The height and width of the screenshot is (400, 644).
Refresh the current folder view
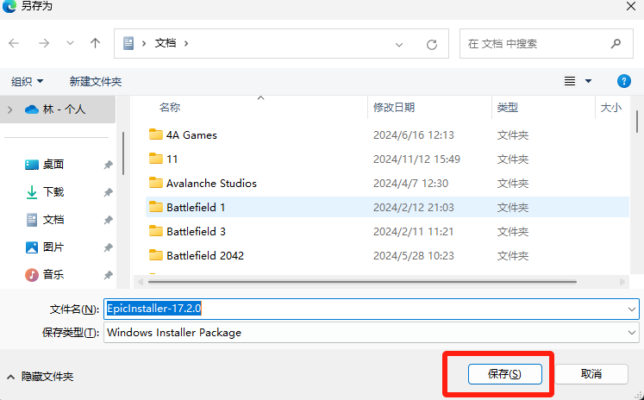point(432,44)
